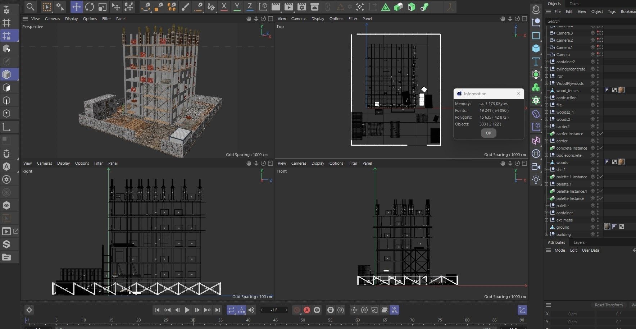Viewport: 636px width, 329px height.
Task: Expand the booleconcrete object
Action: pyautogui.click(x=547, y=155)
